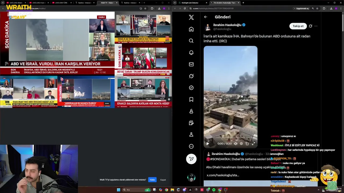Enter fullscreen on tweet video
This screenshot has width=344, height=193.
[253, 144]
